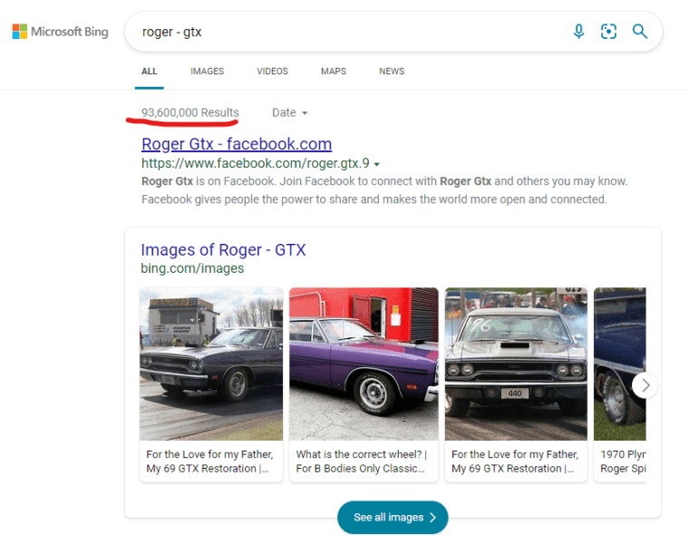Screen dimensions: 689x544
Task: Open the MAPS tab
Action: (334, 72)
